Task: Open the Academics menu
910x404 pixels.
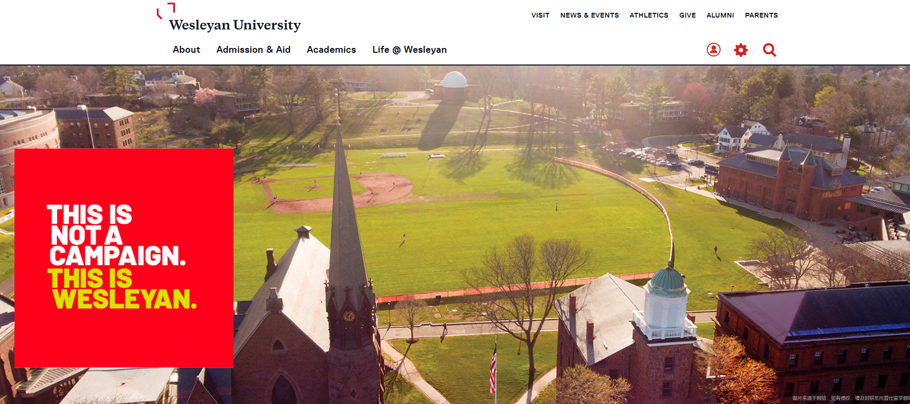Action: point(331,50)
